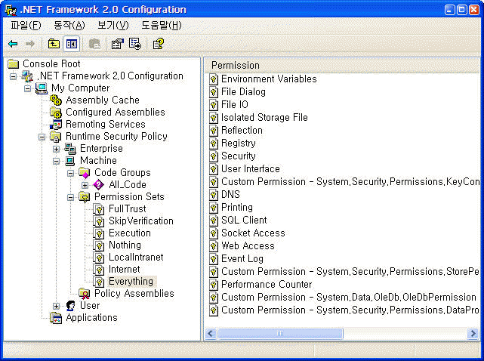The width and height of the screenshot is (484, 361).
Task: Select the Internet permission set
Action: tap(124, 270)
